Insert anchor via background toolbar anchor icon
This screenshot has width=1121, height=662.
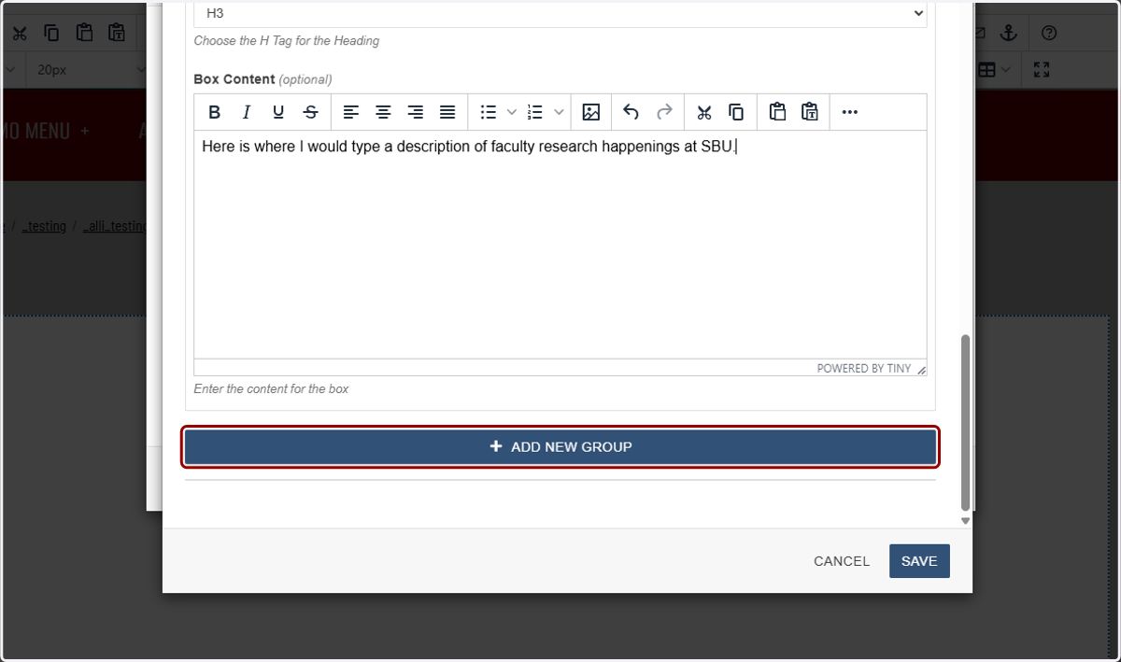(x=1008, y=34)
